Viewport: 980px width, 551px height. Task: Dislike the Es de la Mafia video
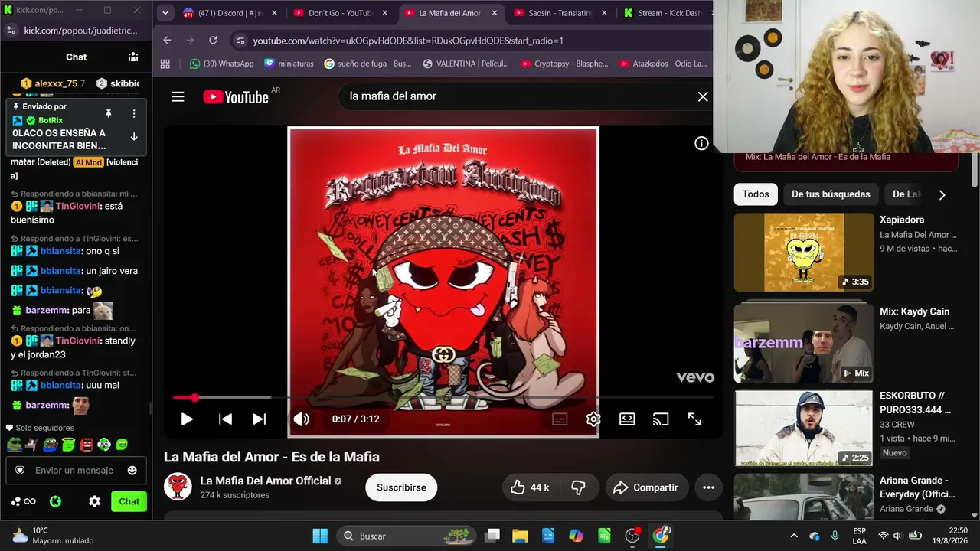[579, 487]
